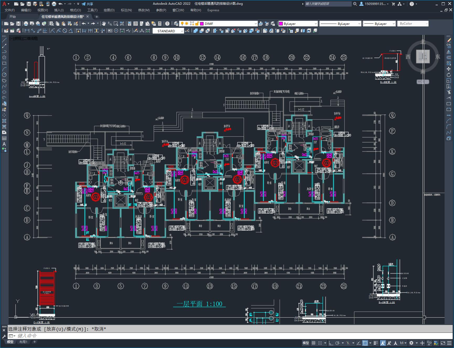
Task: Toggle ortho mode in status bar
Action: click(331, 343)
